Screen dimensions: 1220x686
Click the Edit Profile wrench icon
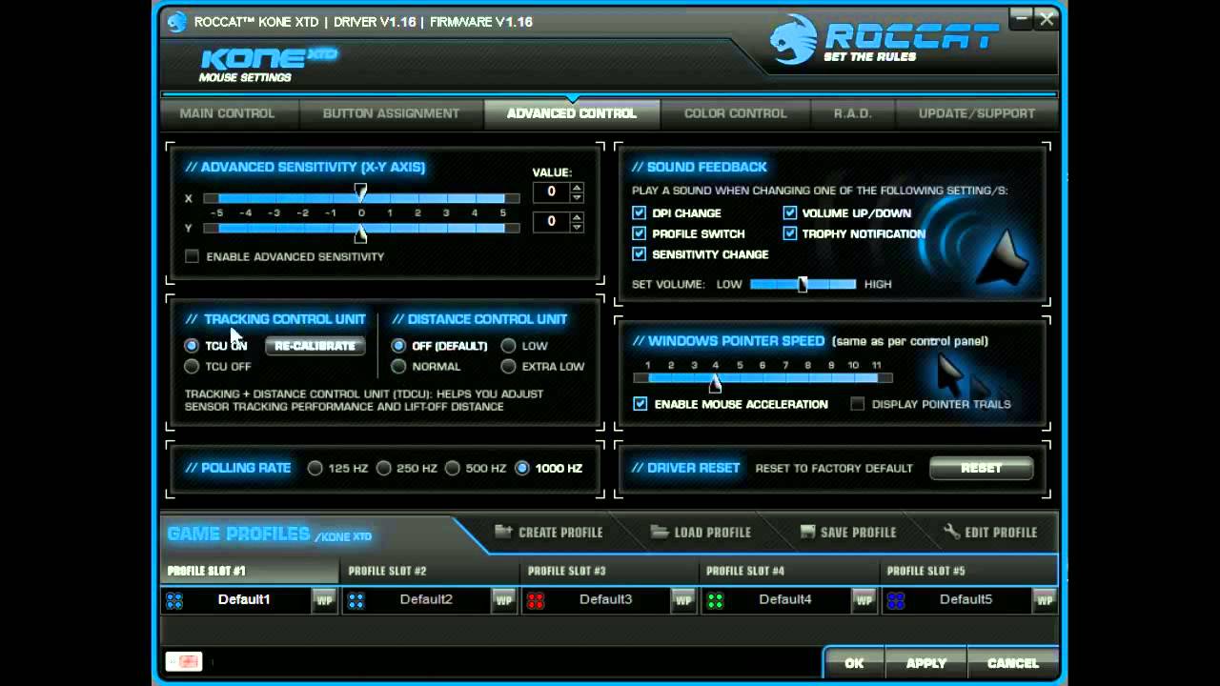tap(951, 532)
